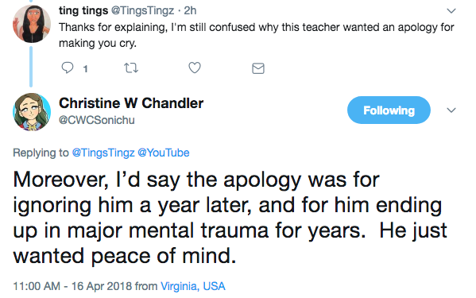
Task: Toggle the Following button
Action: (x=389, y=110)
